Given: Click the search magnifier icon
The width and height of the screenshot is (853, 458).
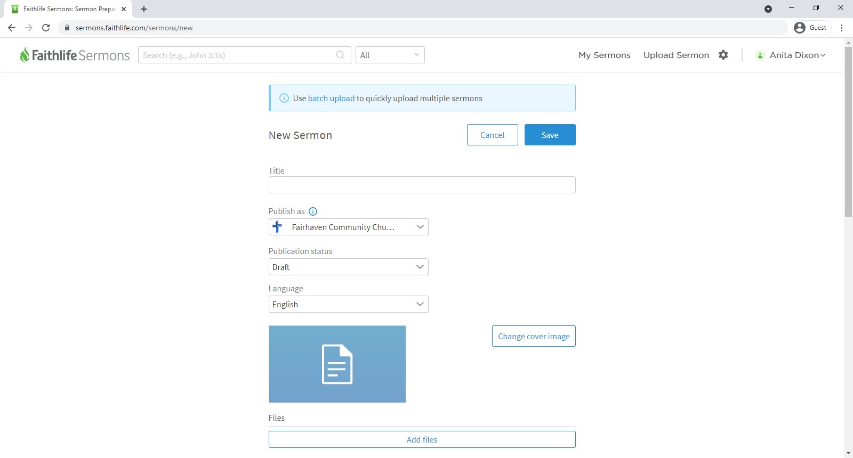Looking at the screenshot, I should [x=340, y=55].
